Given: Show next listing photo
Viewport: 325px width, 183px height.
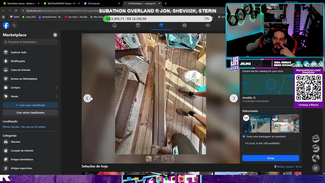Looking at the screenshot, I should click(234, 98).
